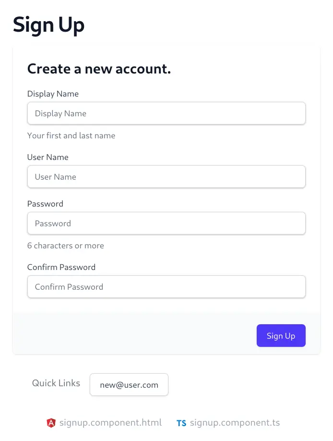Viewport: 333px width, 441px height.
Task: Click the Confirm Password field label
Action: (61, 267)
